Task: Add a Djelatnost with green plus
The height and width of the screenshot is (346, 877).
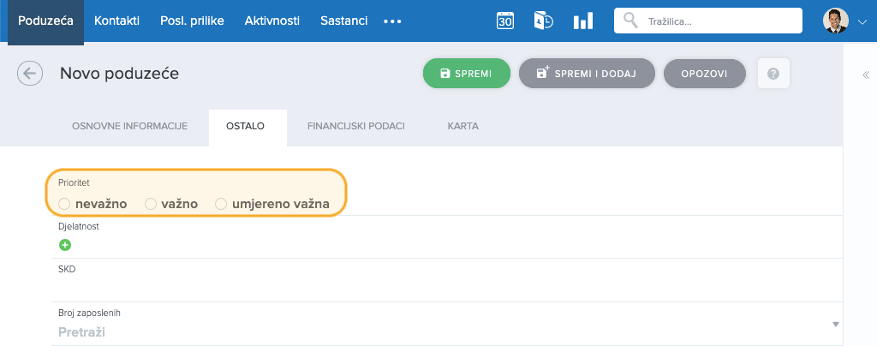Action: [x=65, y=244]
